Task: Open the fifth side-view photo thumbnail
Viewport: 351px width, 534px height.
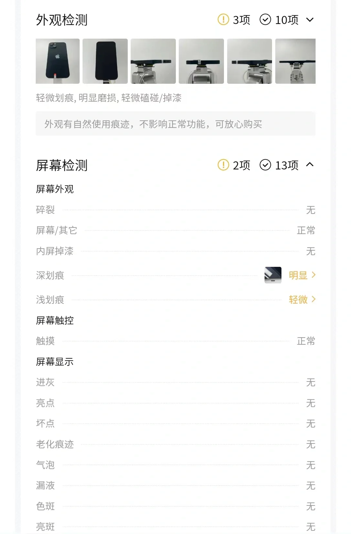Action: coord(249,61)
